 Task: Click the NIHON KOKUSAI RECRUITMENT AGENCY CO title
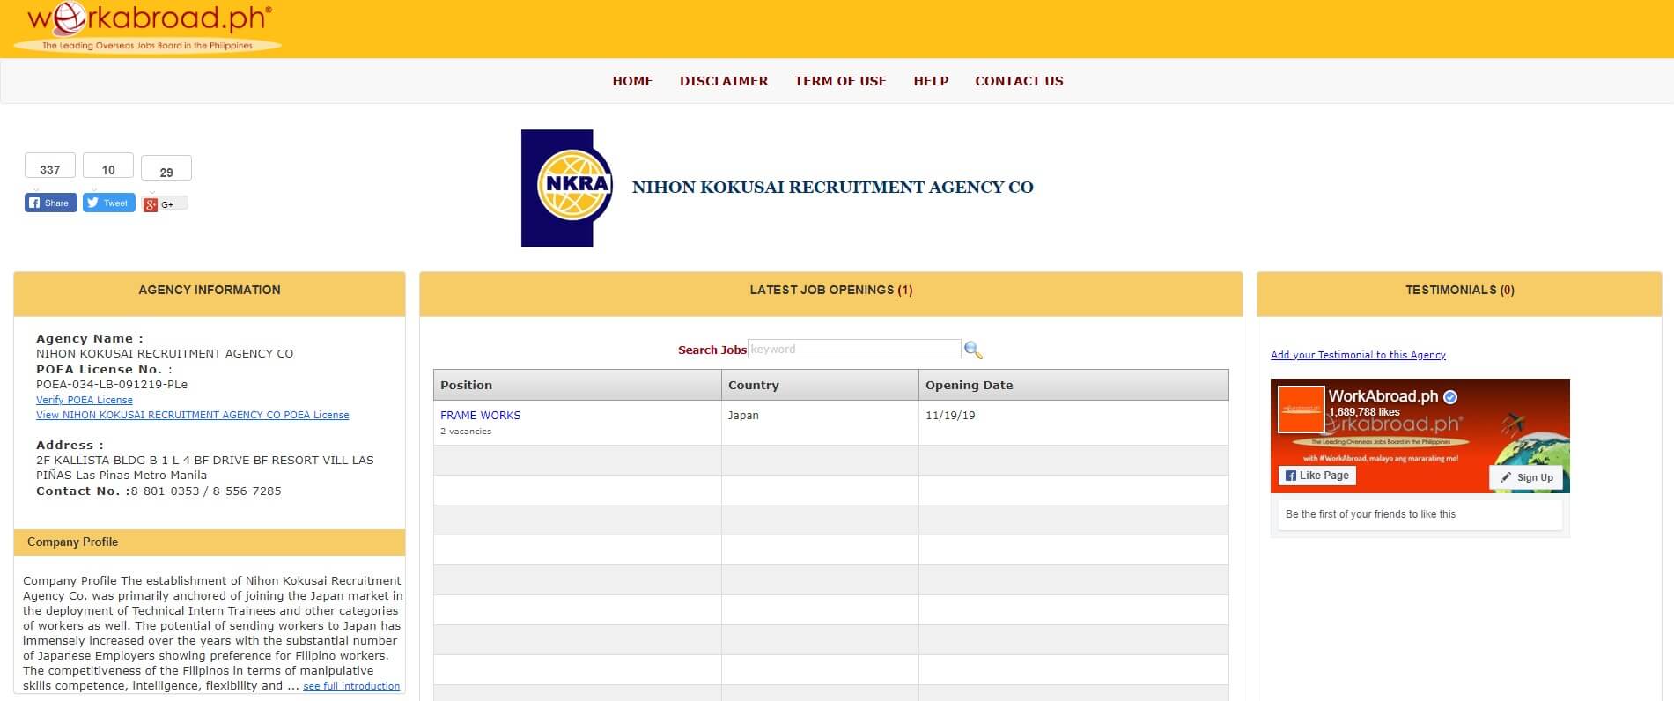point(833,187)
